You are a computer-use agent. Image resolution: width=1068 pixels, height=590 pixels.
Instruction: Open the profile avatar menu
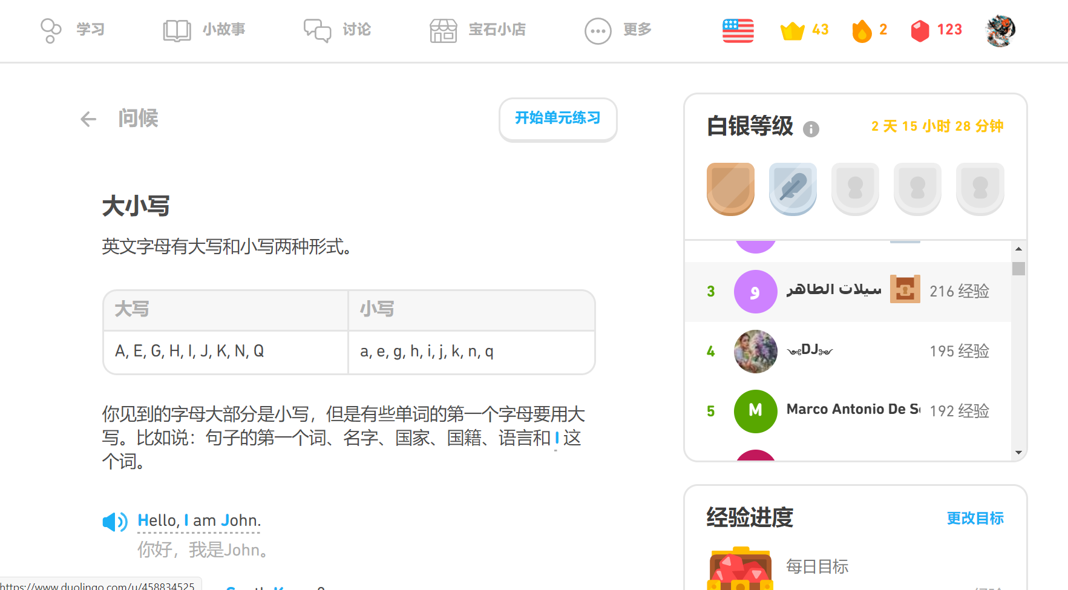[1000, 30]
